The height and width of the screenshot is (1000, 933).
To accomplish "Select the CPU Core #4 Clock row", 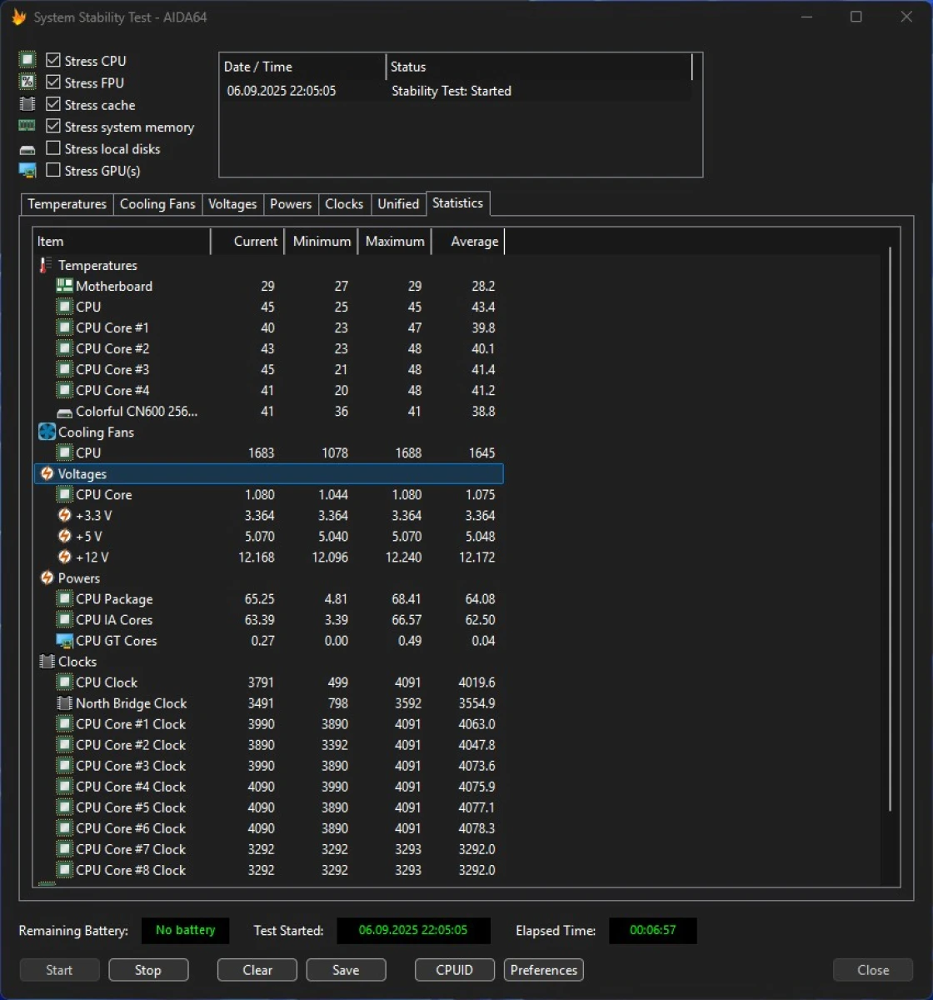I will (x=268, y=787).
